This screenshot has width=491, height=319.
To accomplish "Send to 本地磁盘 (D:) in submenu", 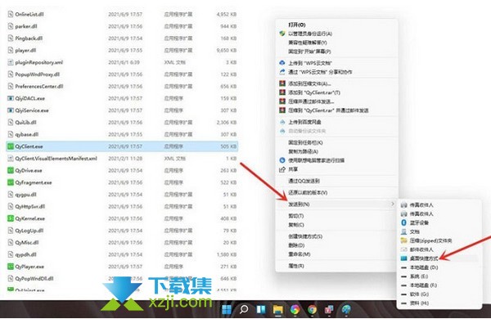I will coord(424,267).
